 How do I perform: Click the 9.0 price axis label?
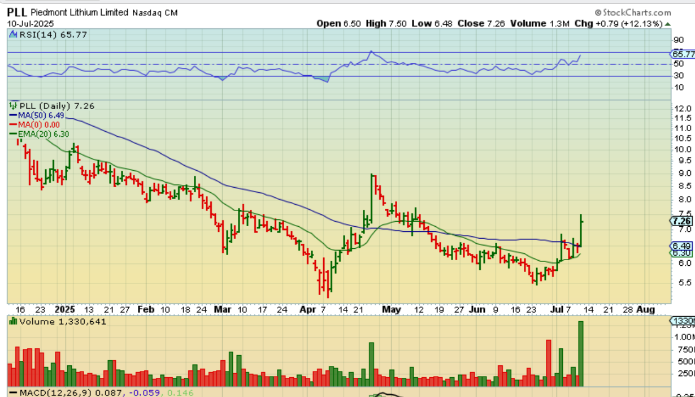pos(684,173)
